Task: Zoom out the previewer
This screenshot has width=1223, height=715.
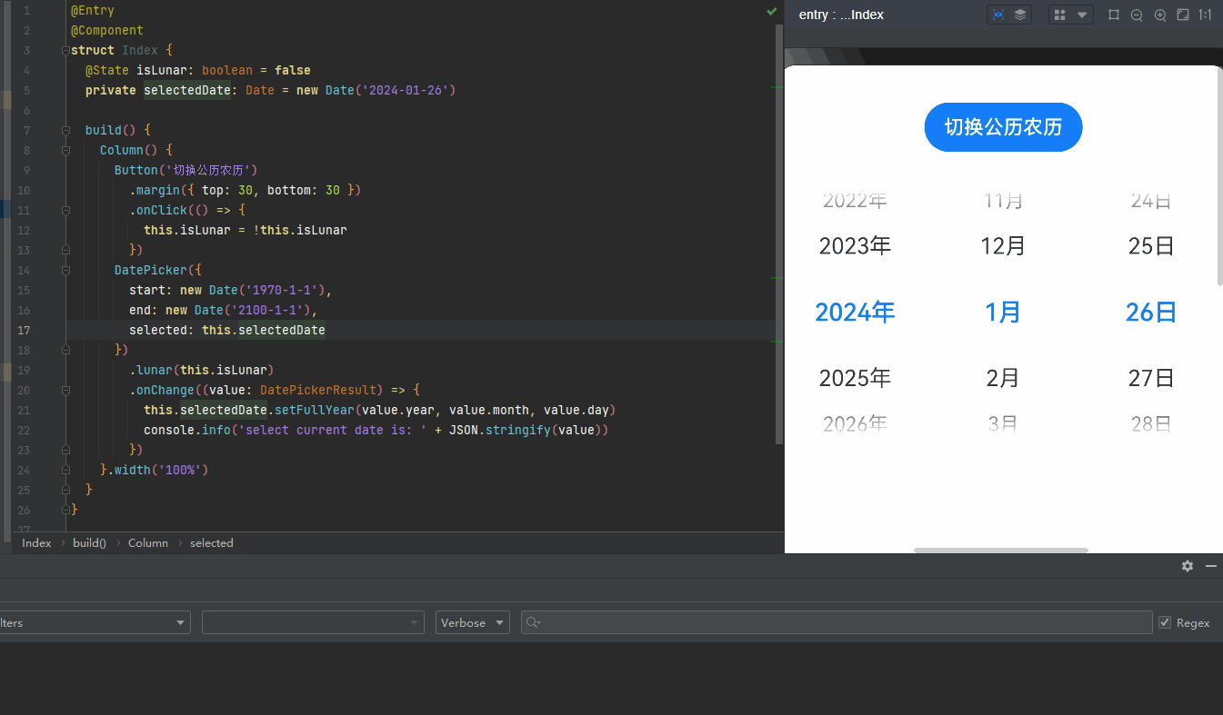Action: coord(1137,15)
